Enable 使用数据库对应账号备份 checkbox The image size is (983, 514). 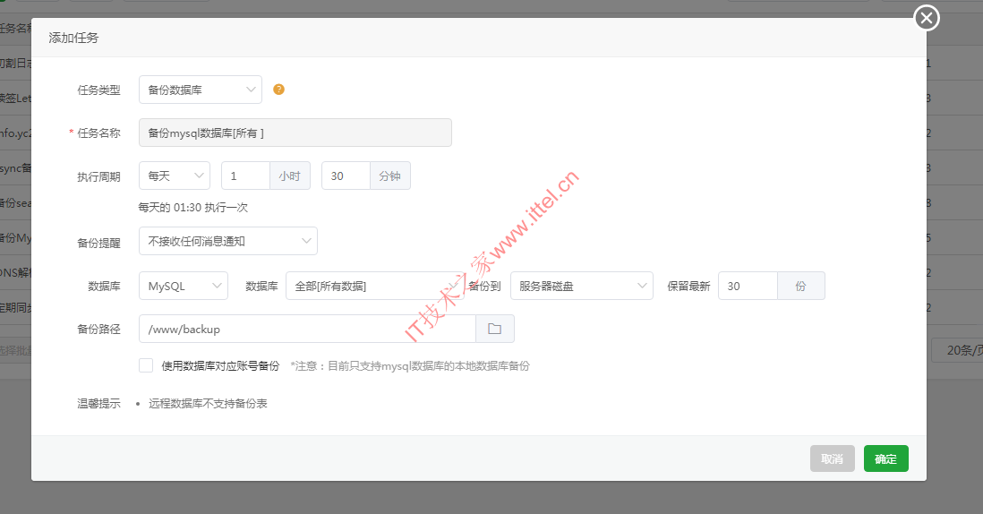click(146, 365)
